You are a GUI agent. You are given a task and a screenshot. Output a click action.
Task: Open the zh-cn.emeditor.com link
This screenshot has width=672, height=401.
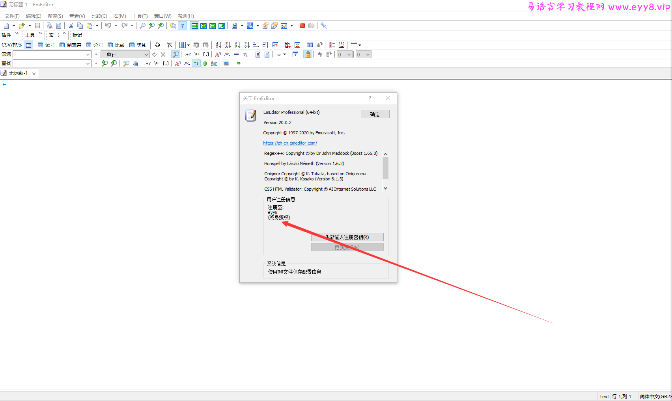pyautogui.click(x=290, y=143)
